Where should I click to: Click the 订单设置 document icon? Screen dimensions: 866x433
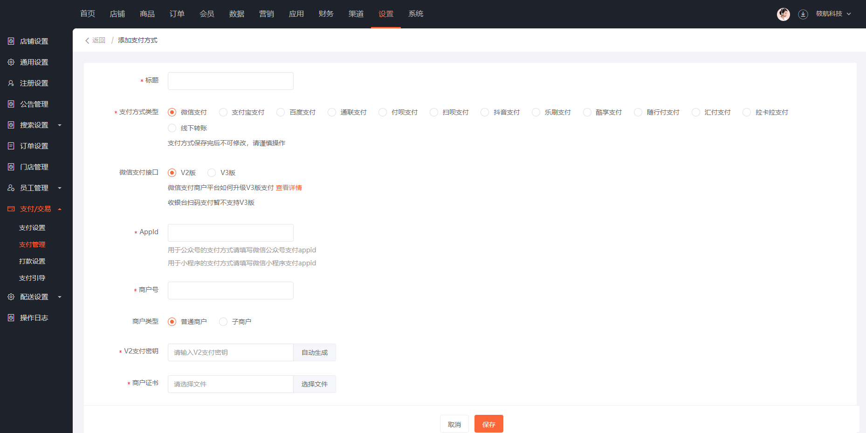11,146
